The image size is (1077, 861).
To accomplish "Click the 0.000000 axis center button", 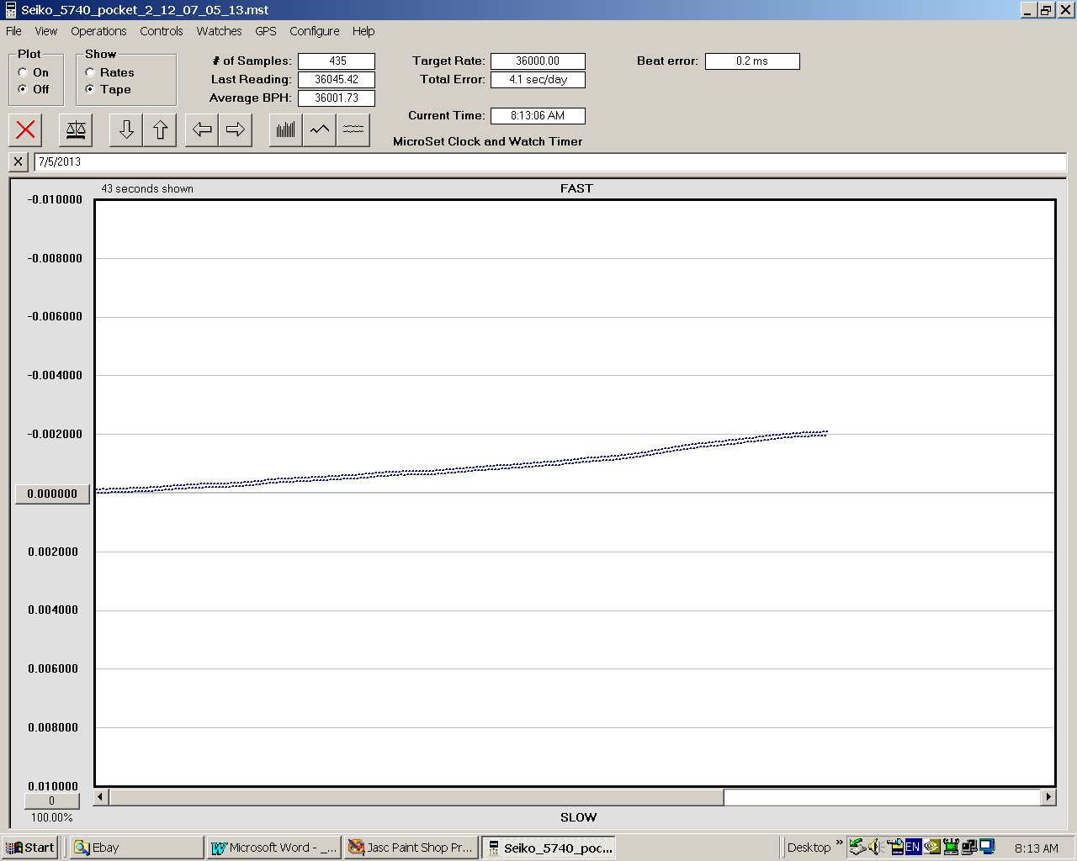I will click(x=52, y=494).
